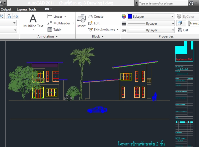
Task: Open the ribbon cycle options arrow
Action: tap(51, 9)
